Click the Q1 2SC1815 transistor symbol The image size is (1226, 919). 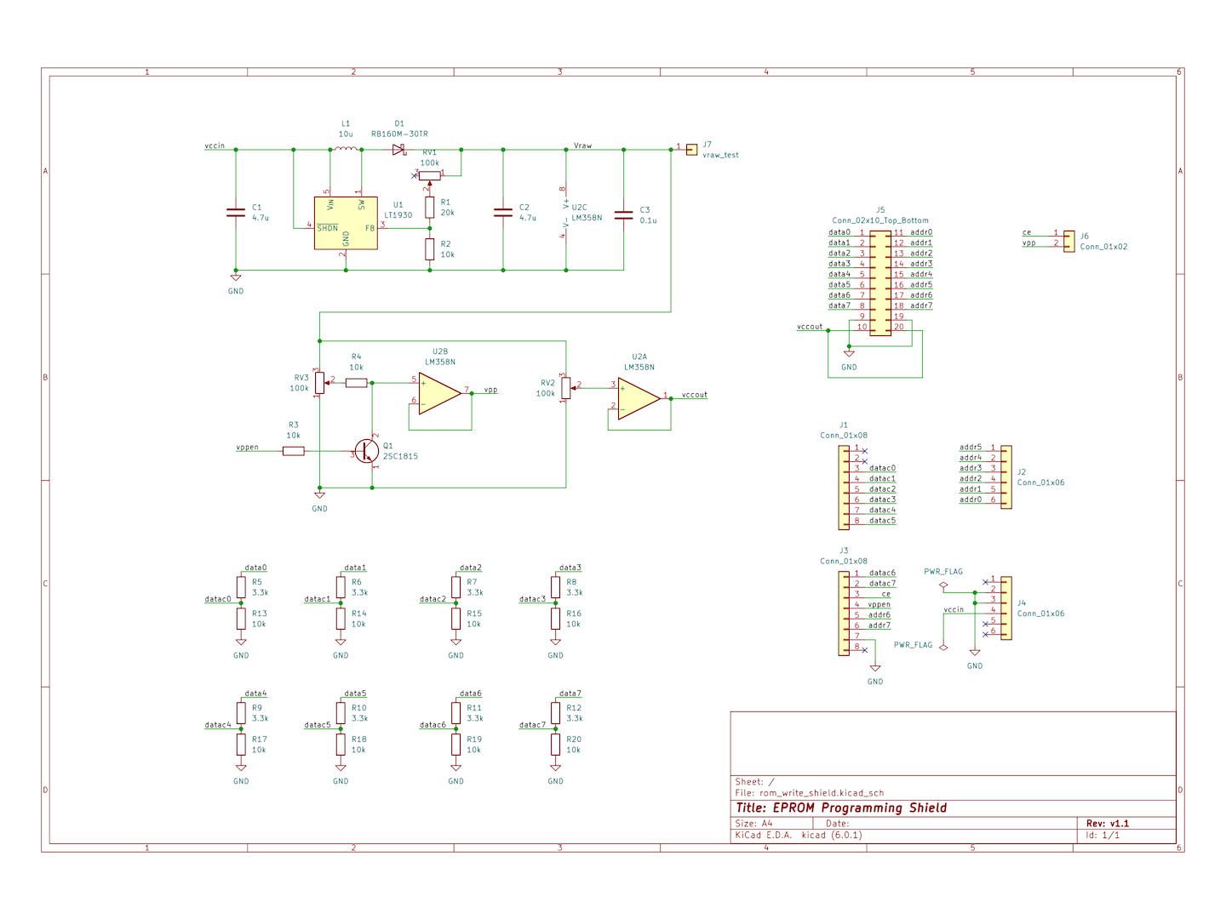point(368,451)
